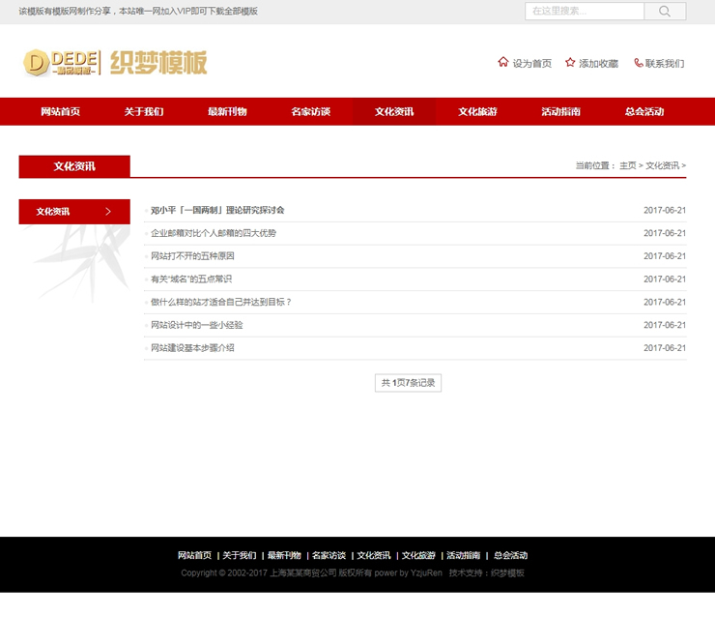Open 活动指南 in the top navigation

[x=560, y=112]
